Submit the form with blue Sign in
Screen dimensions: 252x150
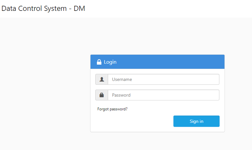pyautogui.click(x=196, y=121)
